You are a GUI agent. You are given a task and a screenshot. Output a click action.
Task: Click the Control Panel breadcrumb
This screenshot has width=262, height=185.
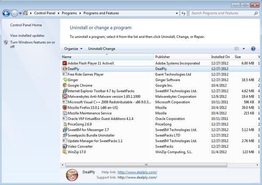click(45, 13)
